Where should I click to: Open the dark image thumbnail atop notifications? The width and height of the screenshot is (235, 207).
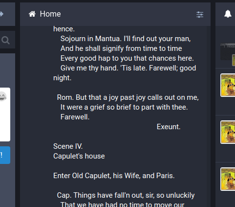tap(228, 52)
